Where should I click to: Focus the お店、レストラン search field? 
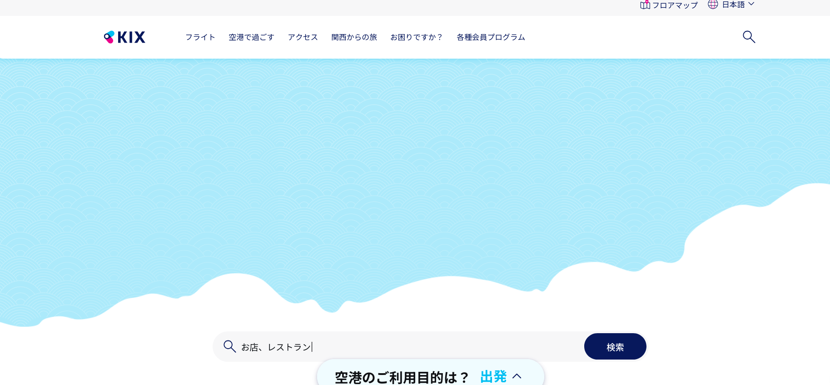click(409, 347)
